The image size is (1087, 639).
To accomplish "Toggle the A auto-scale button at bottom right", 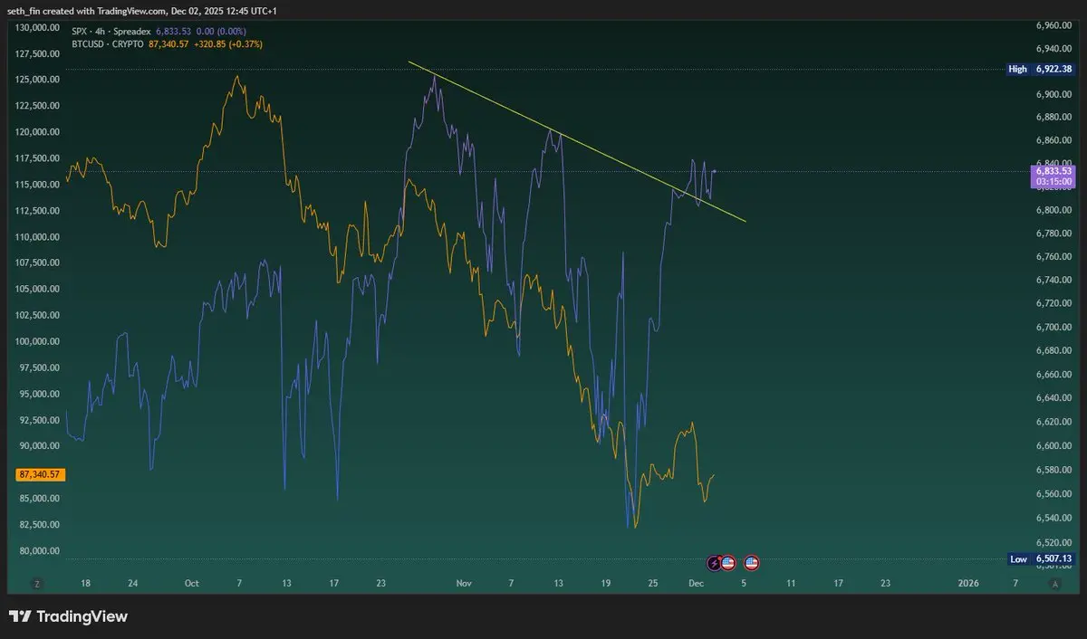I will (x=1056, y=584).
